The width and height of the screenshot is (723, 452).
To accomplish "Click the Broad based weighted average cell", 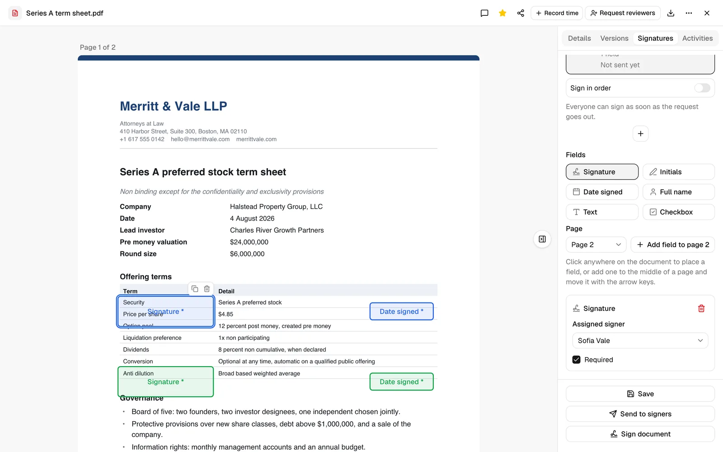I will [x=259, y=373].
